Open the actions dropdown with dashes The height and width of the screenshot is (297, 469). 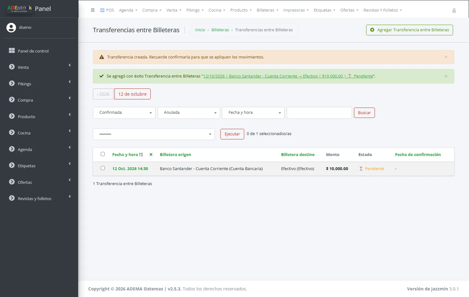[154, 134]
